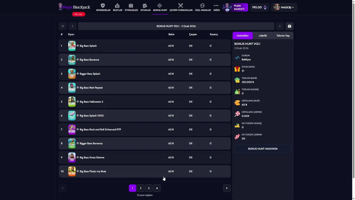Open the Etkinlikler calendar icon

(x=131, y=6)
